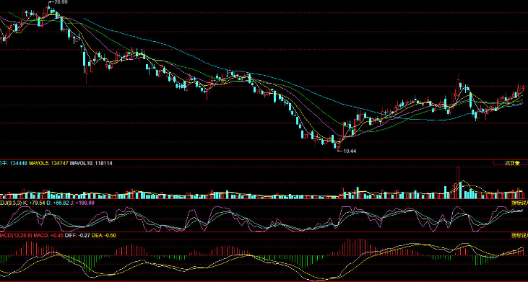
Task: Click the MAVOL10 volume average label
Action: (x=91, y=163)
